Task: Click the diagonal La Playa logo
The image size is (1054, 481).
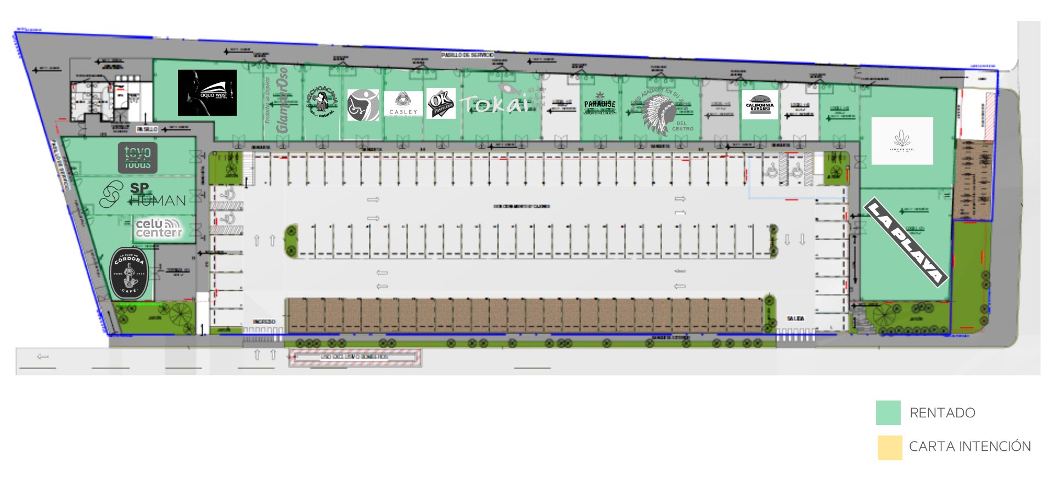Action: [906, 243]
